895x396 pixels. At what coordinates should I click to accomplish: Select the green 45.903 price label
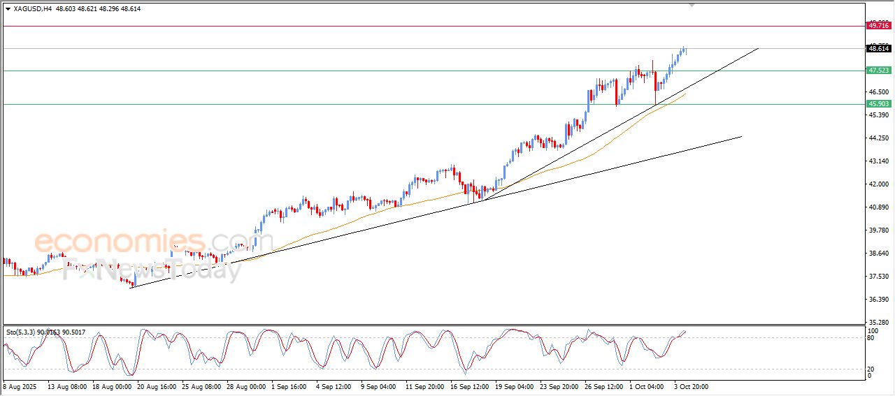(878, 104)
